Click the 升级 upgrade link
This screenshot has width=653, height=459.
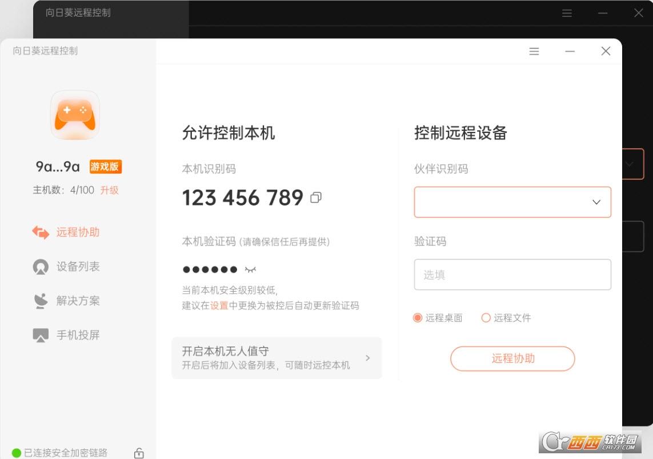coord(110,190)
